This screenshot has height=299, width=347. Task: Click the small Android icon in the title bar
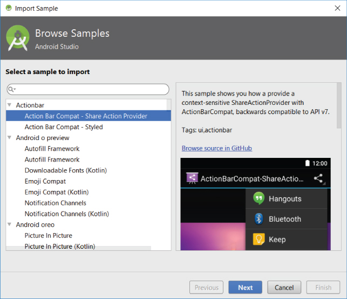pyautogui.click(x=9, y=8)
